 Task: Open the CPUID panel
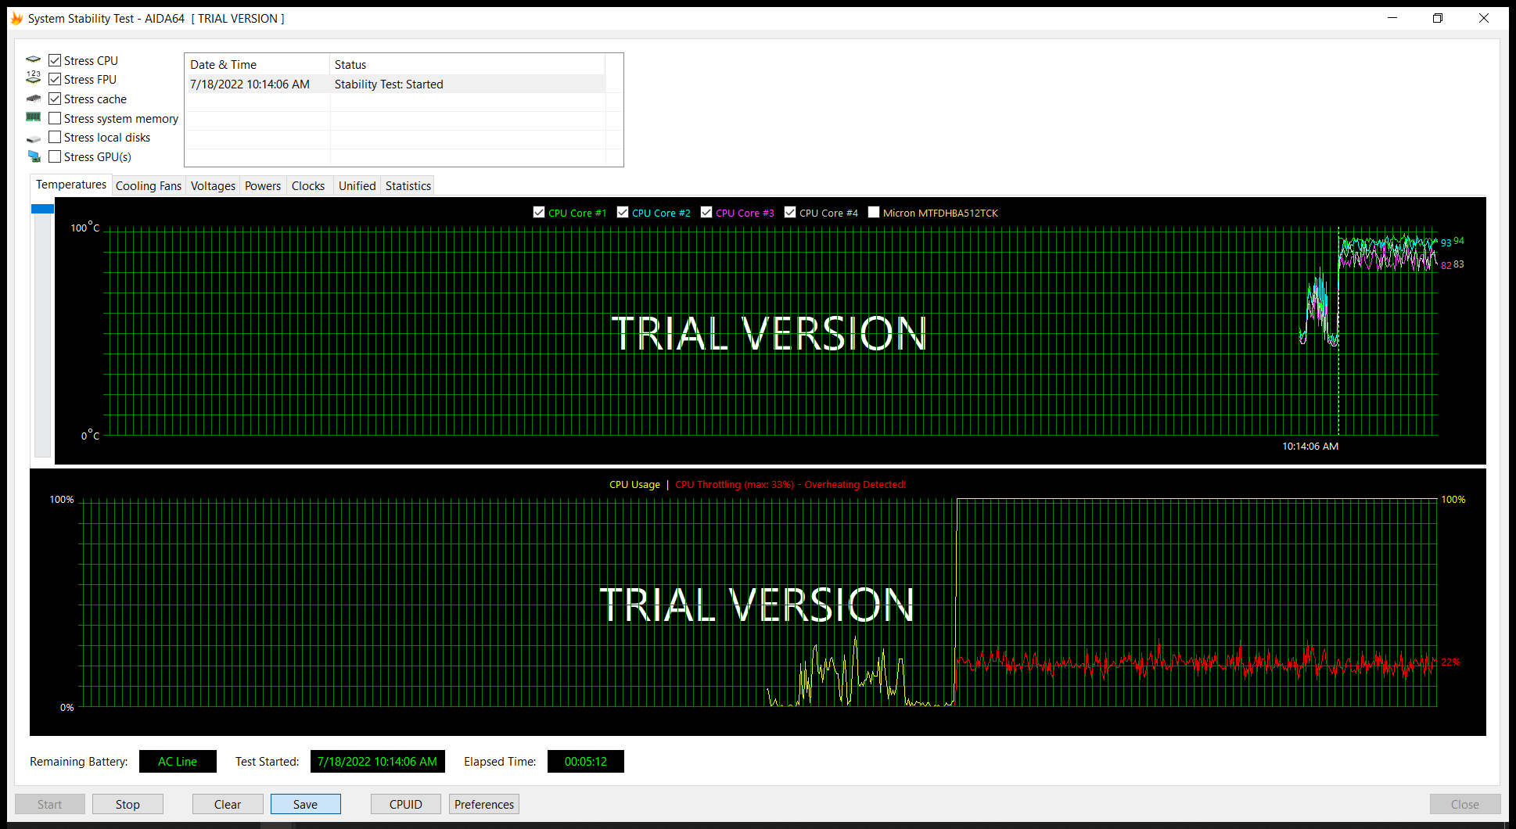(406, 804)
